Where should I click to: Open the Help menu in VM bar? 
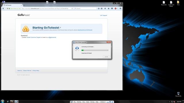click(x=97, y=102)
